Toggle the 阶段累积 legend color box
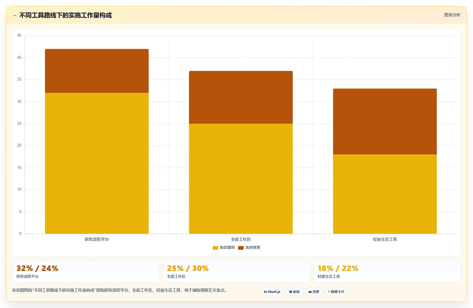 click(x=216, y=248)
